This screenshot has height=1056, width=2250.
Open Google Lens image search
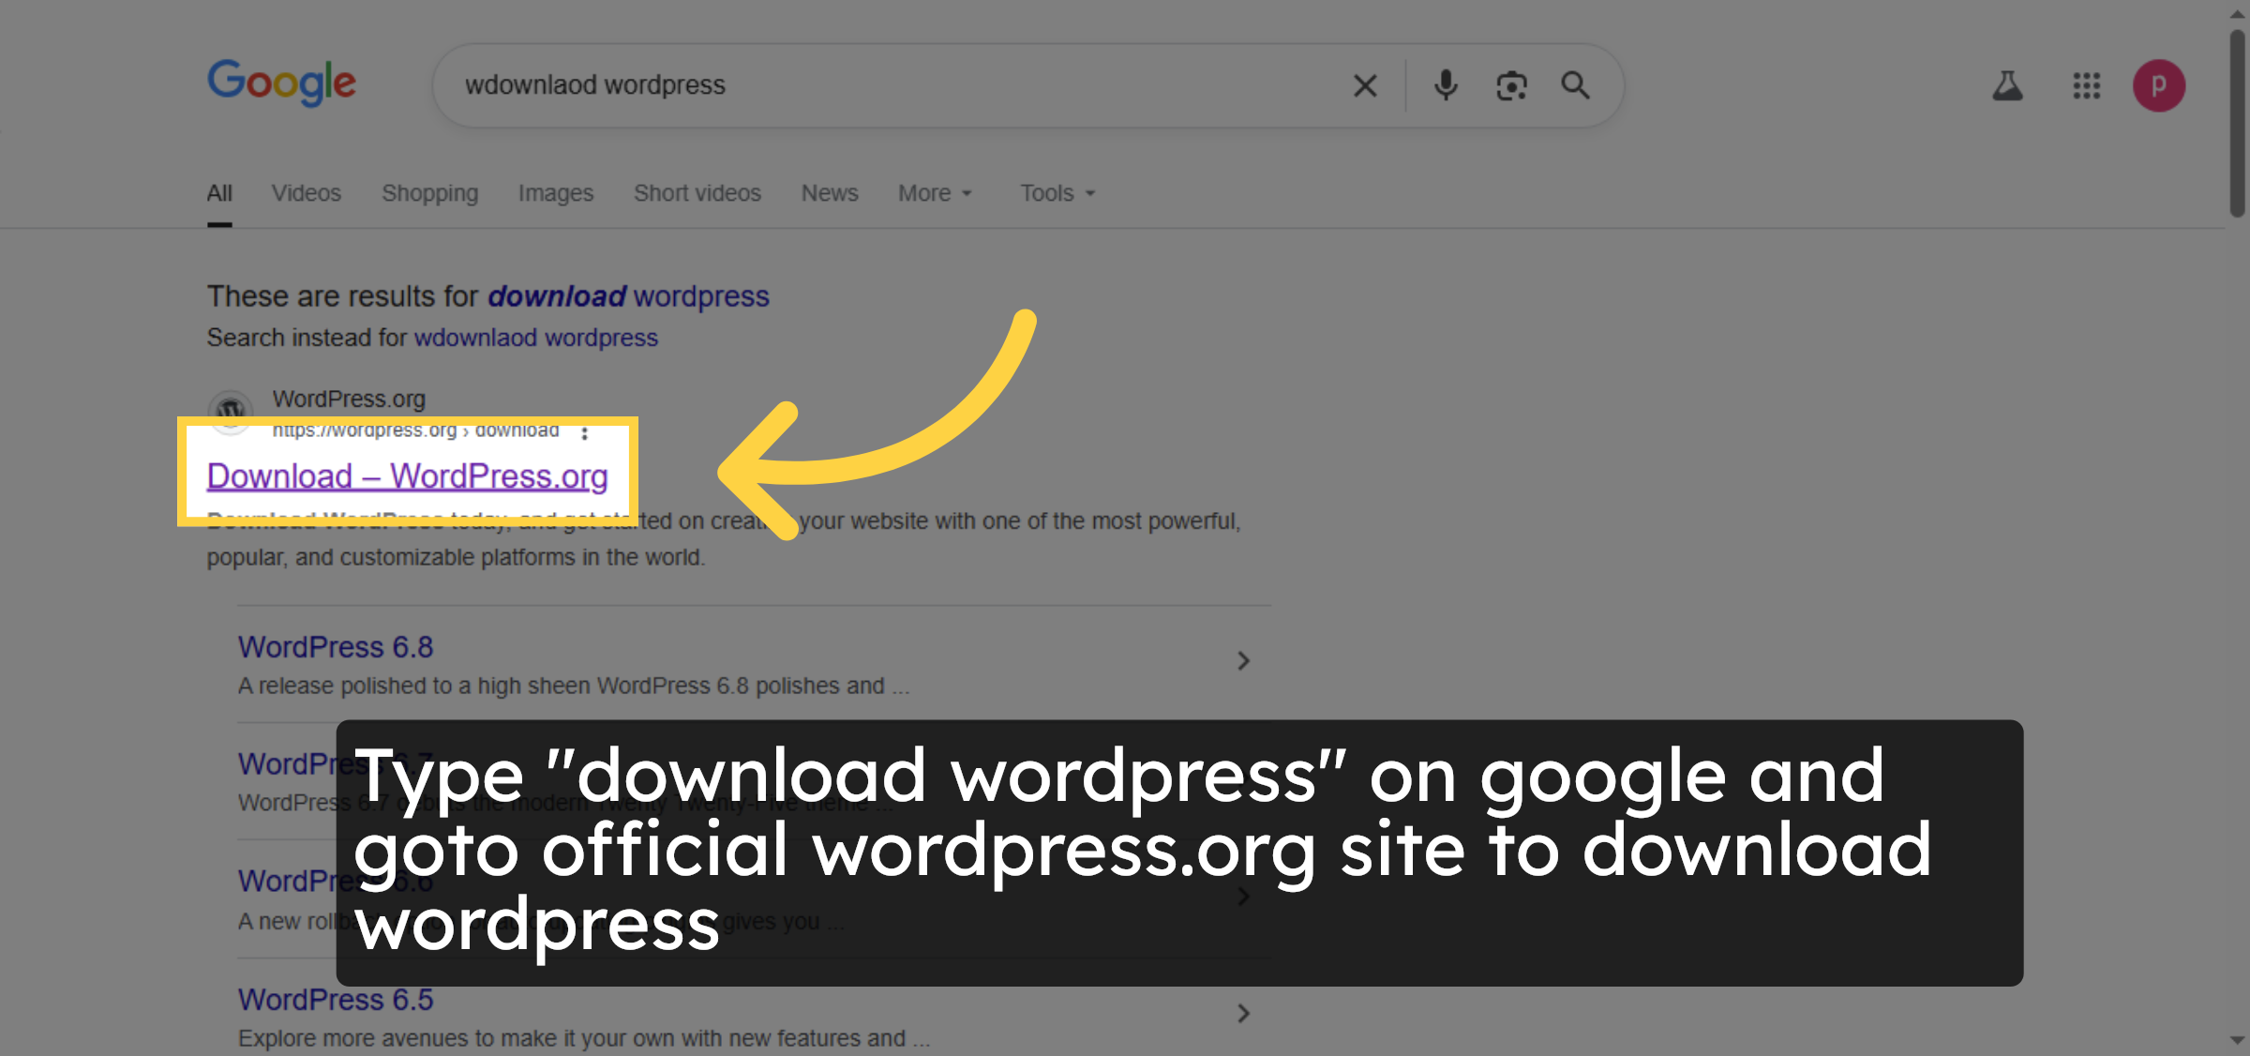point(1511,85)
